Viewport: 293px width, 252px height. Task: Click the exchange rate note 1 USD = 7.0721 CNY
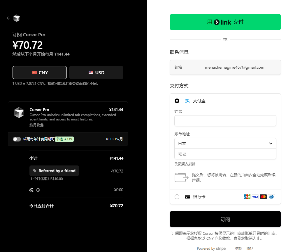55,84
